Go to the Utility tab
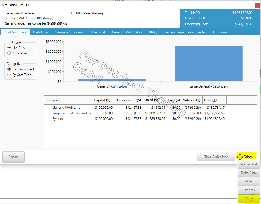The image size is (261, 204). (153, 32)
